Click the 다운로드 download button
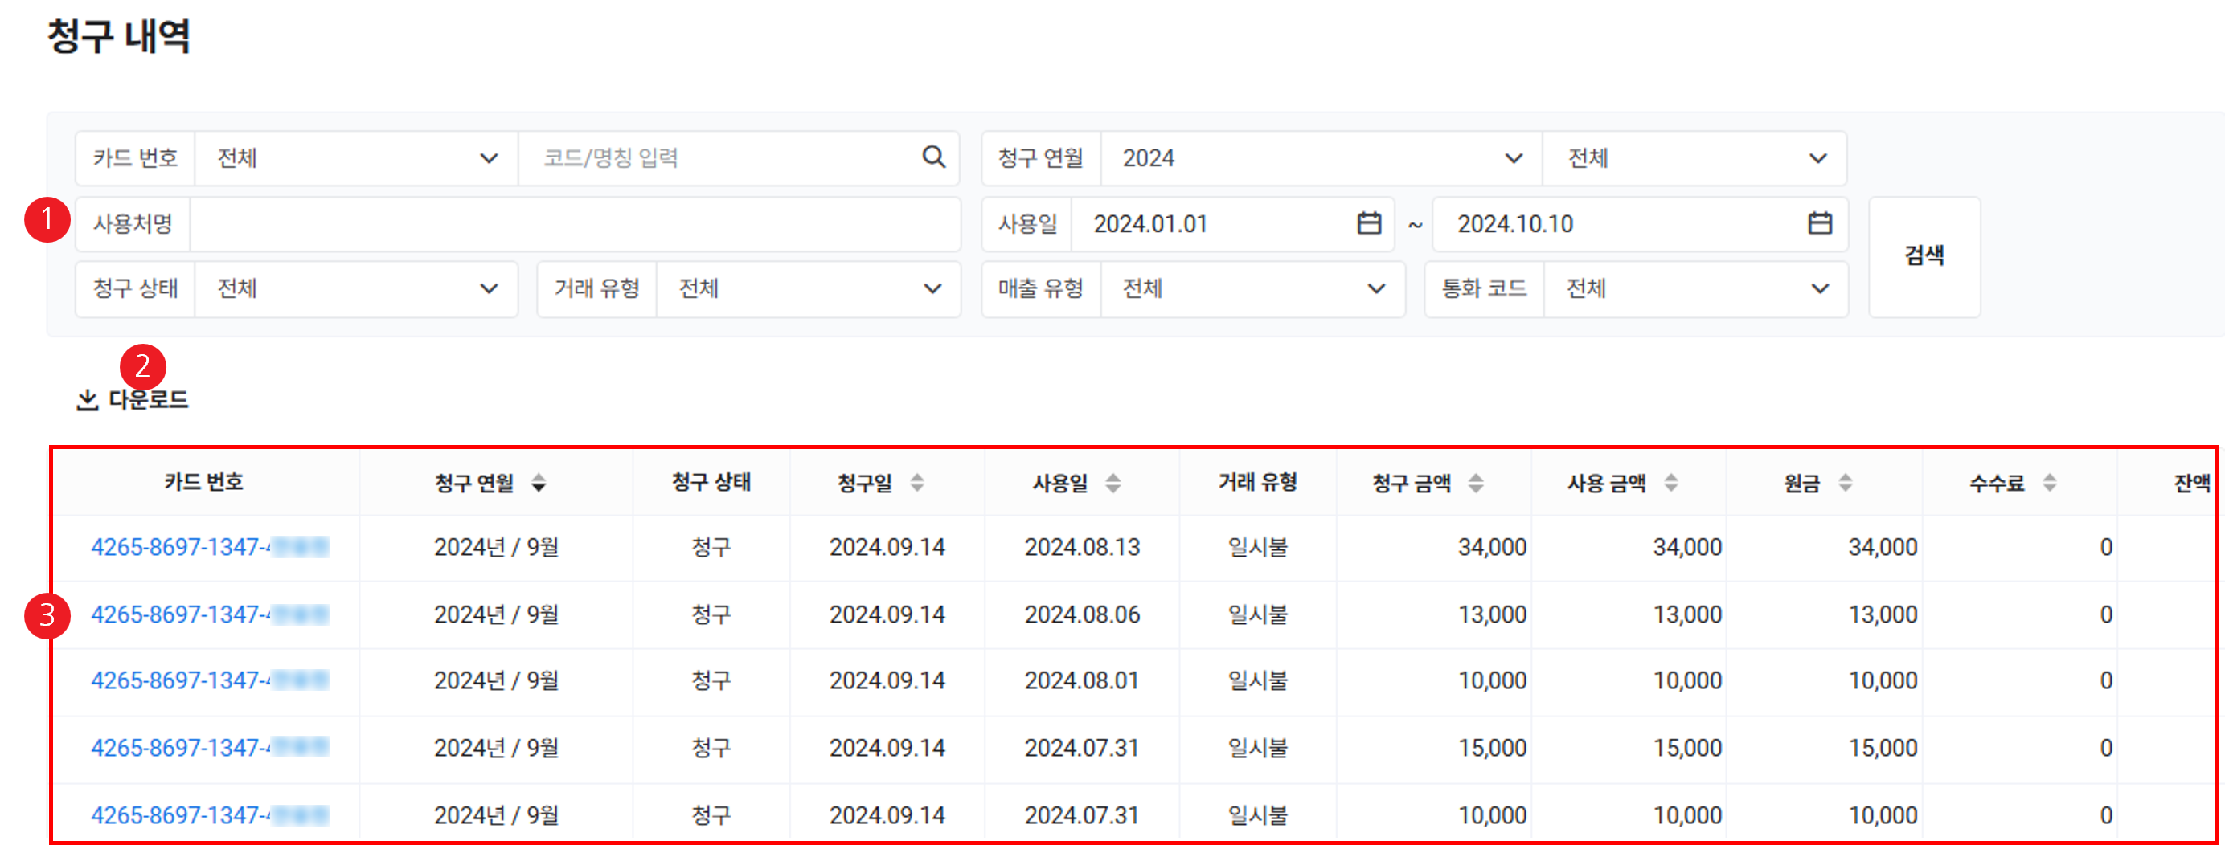 point(133,400)
